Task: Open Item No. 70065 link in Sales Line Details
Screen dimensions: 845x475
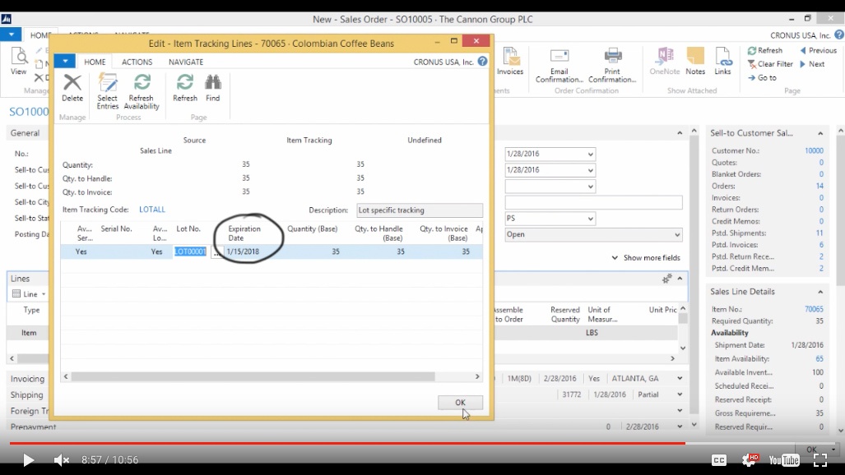Action: 814,309
